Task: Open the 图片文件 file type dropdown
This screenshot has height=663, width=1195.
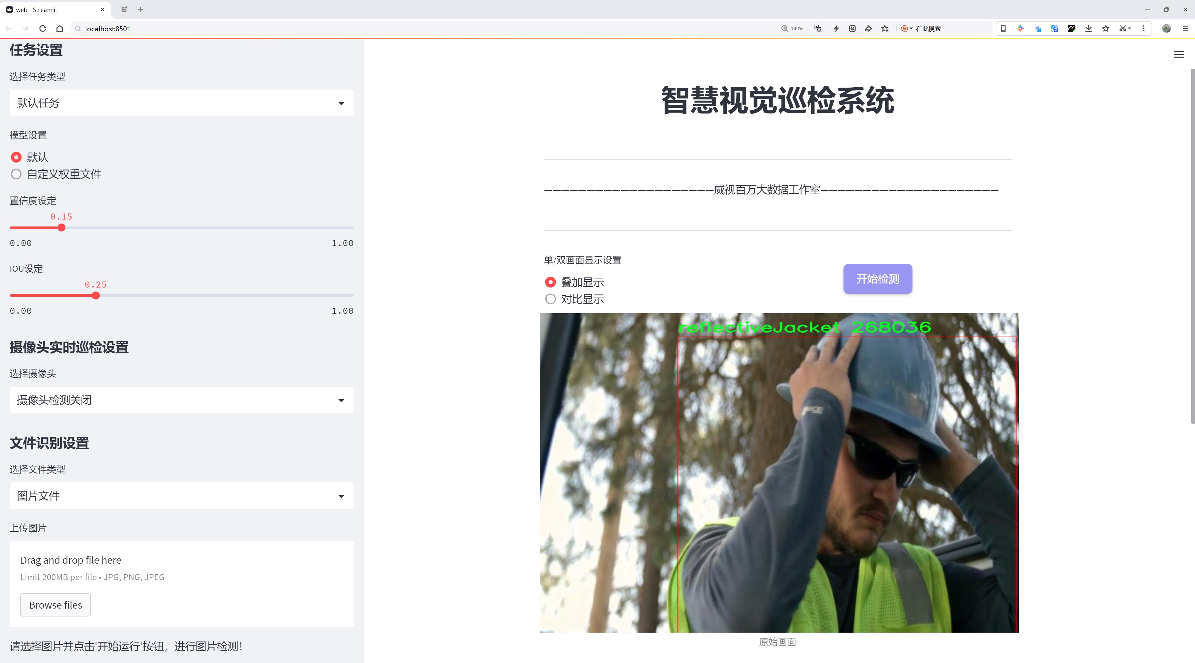Action: click(x=181, y=496)
